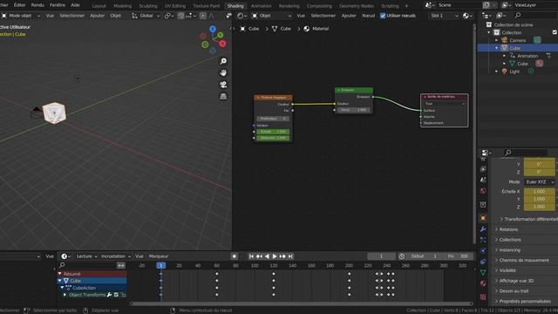Collapse the CubeAction channel
Image resolution: width=558 pixels, height=314 pixels.
pyautogui.click(x=62, y=288)
